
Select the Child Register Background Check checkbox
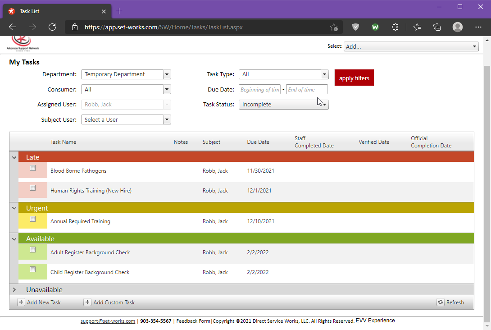click(33, 270)
